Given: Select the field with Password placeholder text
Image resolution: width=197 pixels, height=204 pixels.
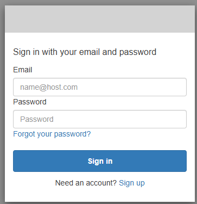Looking at the screenshot, I should click(x=100, y=119).
